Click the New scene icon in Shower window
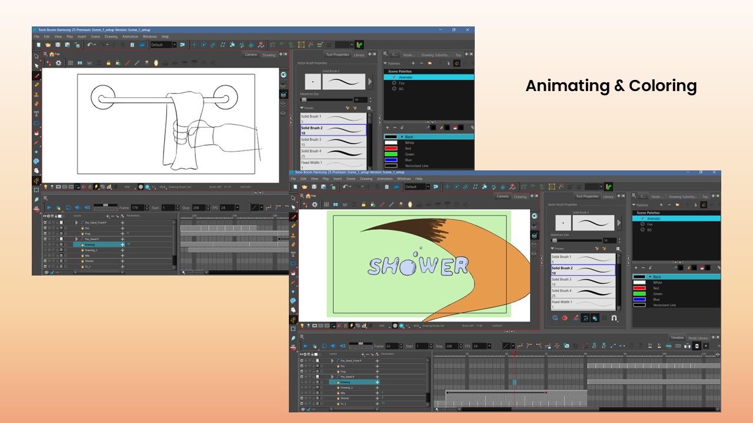Screen dimensions: 753x423 click(x=294, y=187)
